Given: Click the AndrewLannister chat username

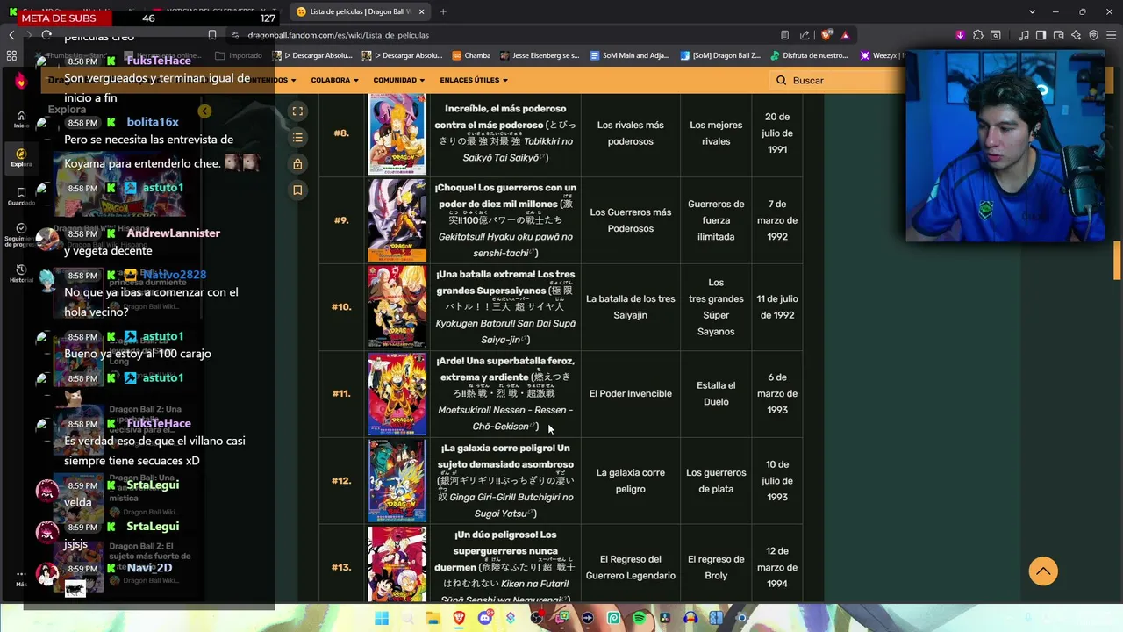Looking at the screenshot, I should 174,233.
